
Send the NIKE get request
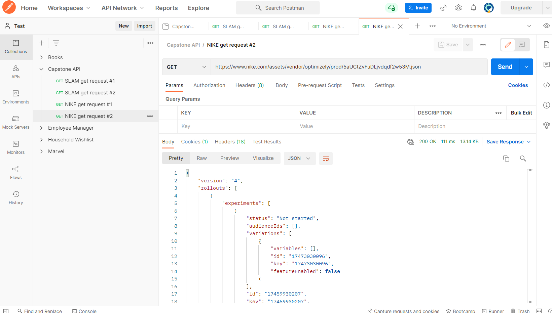point(505,66)
